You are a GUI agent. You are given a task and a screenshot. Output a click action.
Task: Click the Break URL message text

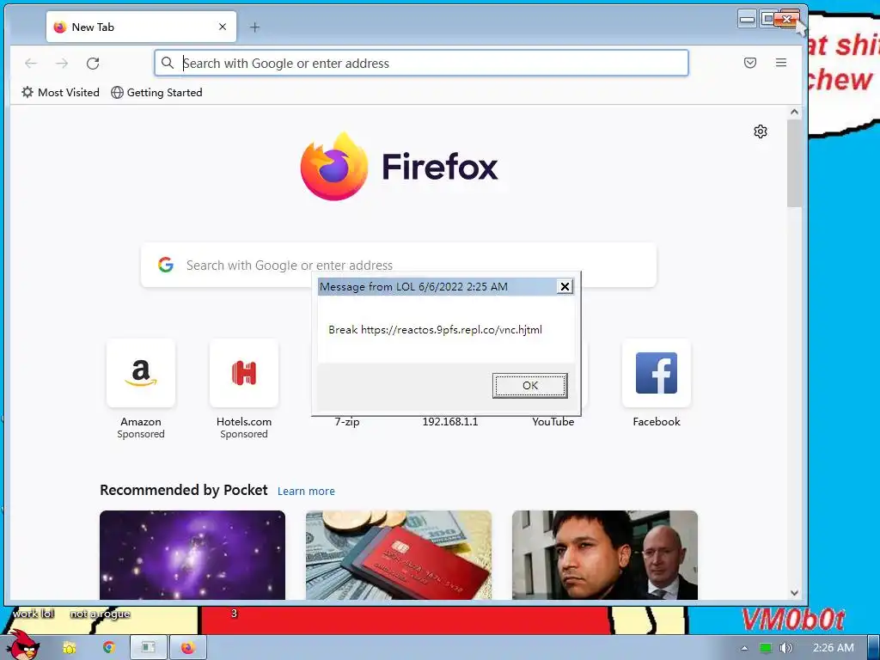[x=435, y=329]
